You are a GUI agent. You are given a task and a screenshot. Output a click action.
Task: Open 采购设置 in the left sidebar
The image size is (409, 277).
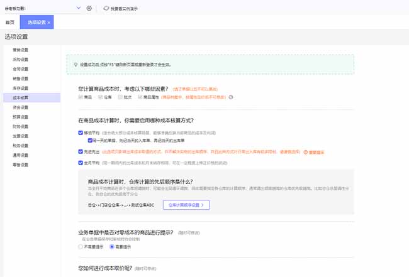tap(21, 60)
